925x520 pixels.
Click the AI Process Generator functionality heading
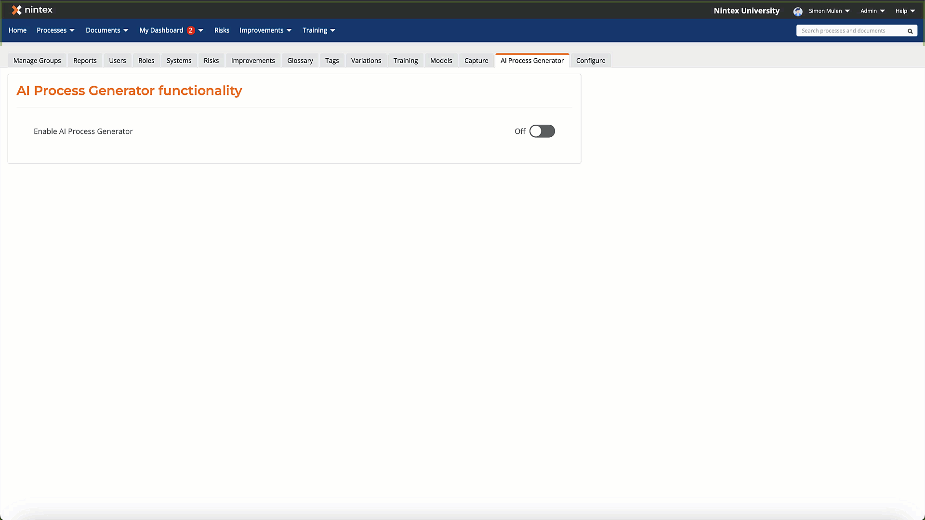129,91
